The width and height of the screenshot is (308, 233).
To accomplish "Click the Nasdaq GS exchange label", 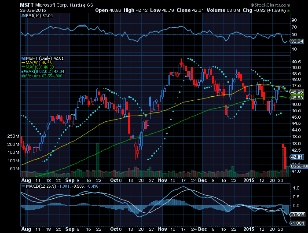I will coord(81,5).
